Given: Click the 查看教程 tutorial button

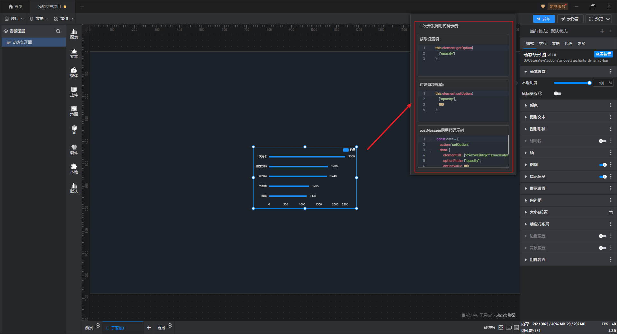Looking at the screenshot, I should [603, 54].
